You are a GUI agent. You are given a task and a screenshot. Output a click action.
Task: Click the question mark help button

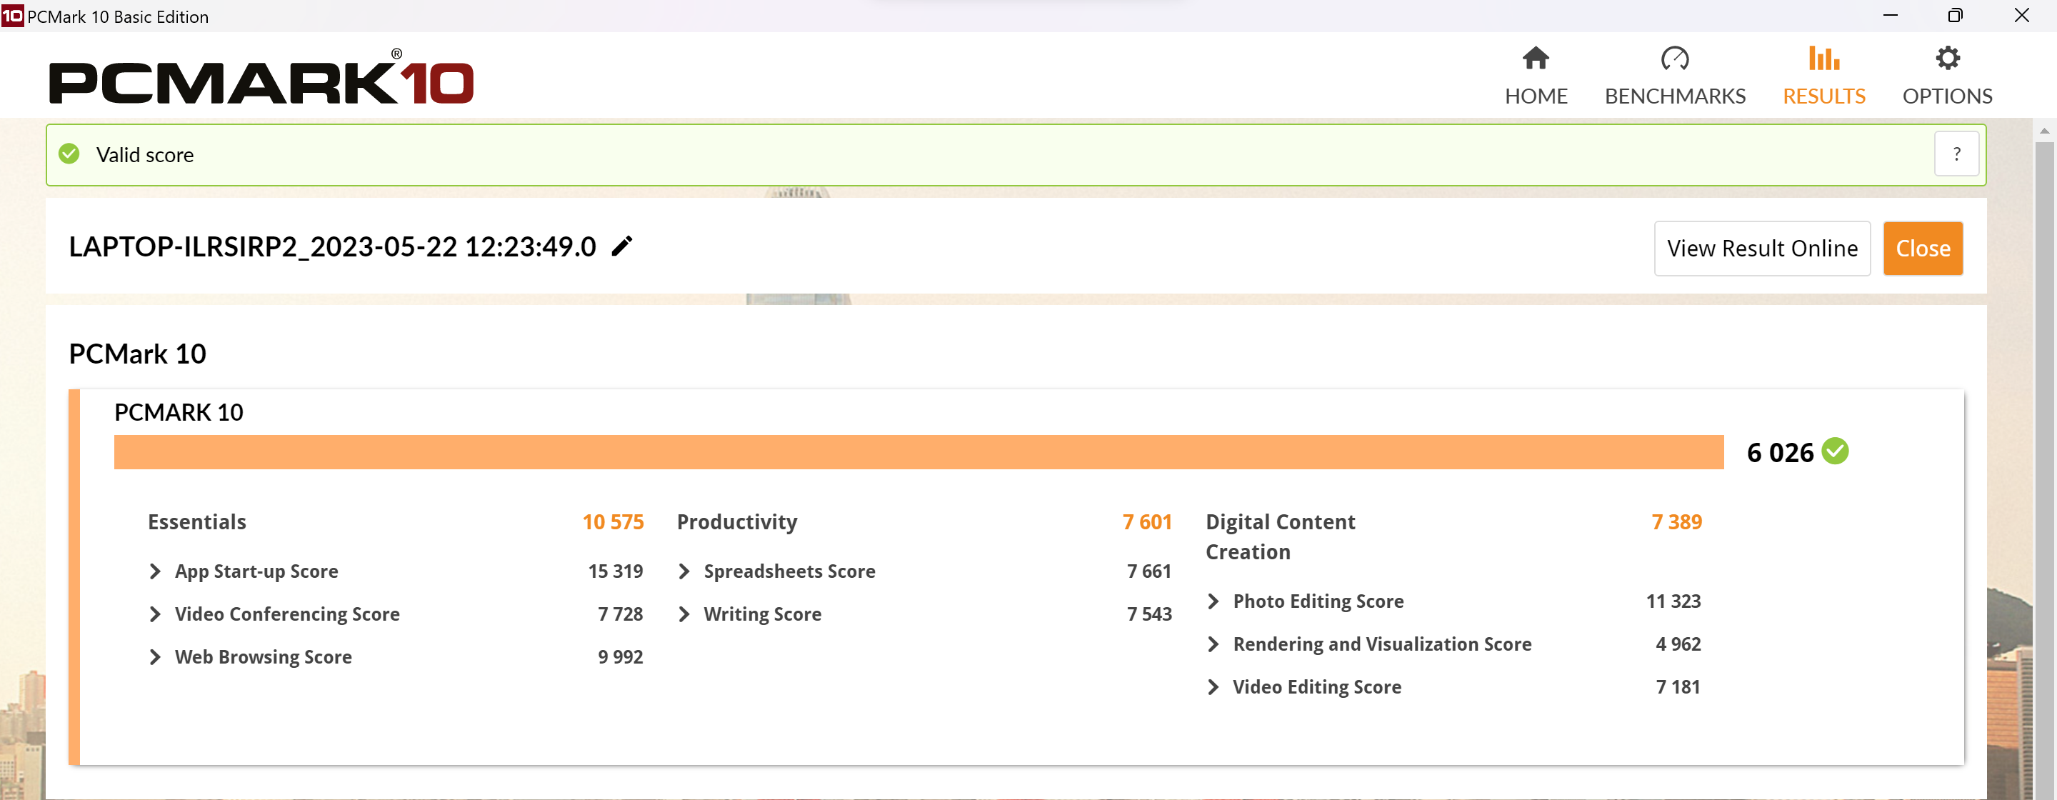tap(1956, 154)
